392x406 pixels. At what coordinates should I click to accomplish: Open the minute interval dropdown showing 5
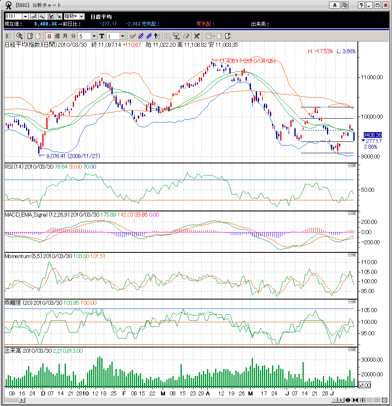click(94, 36)
